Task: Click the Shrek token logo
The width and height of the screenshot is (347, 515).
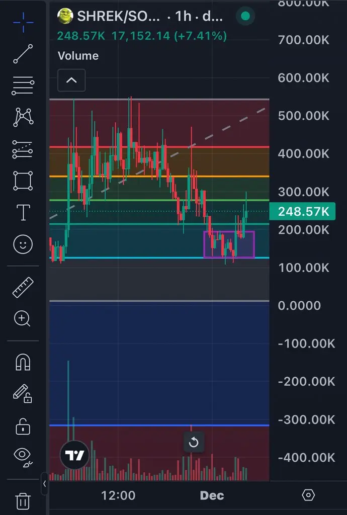Action: [x=65, y=16]
